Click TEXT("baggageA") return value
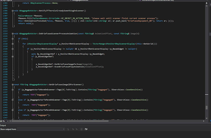 tap(40, 95)
